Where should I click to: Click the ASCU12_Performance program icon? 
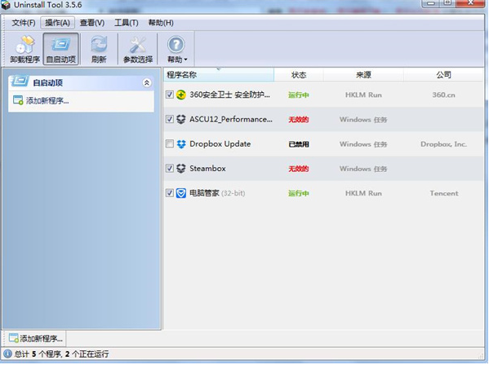181,119
